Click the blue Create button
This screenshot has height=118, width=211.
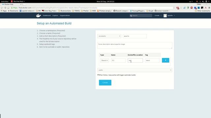(x=105, y=83)
